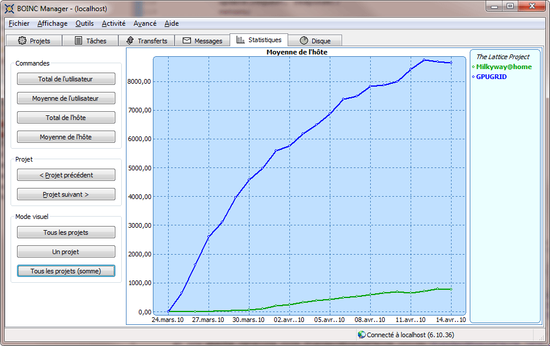Click the transfer arrows icon on Transferts tab
Screen dimensions: 550x346
coord(130,40)
